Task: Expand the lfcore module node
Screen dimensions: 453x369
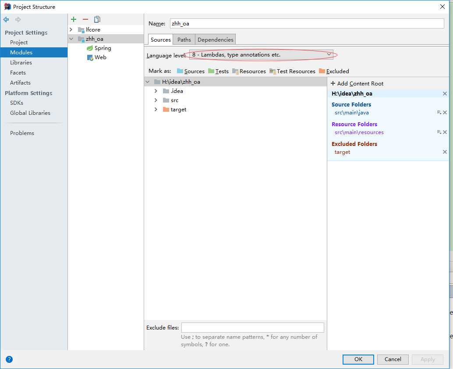Action: (x=71, y=29)
